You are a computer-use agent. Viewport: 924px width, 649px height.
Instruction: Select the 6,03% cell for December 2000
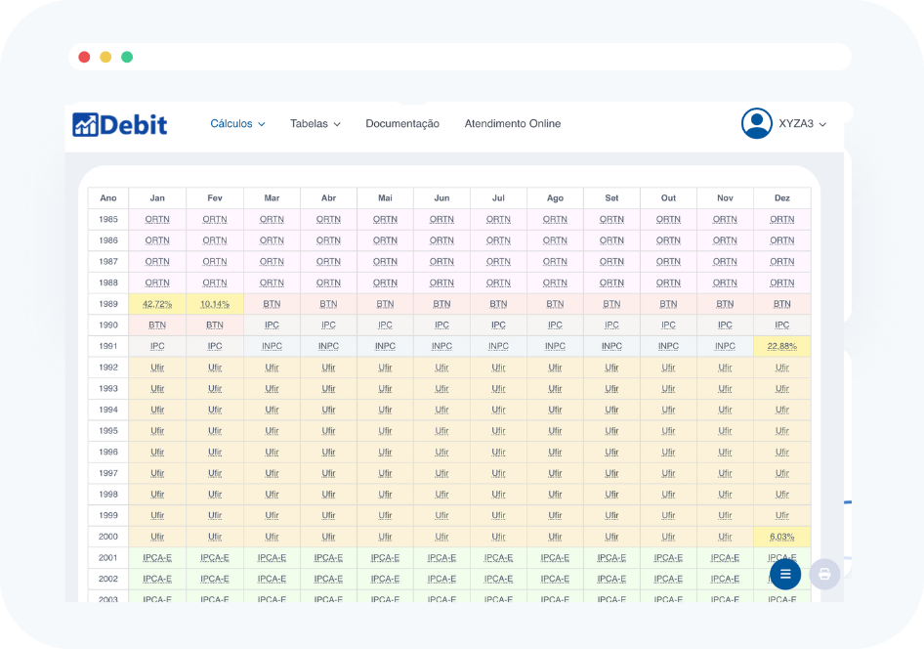point(782,537)
